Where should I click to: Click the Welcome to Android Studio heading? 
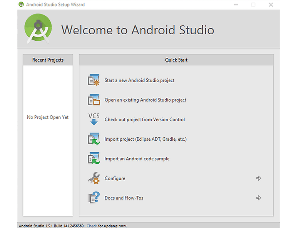(x=138, y=30)
